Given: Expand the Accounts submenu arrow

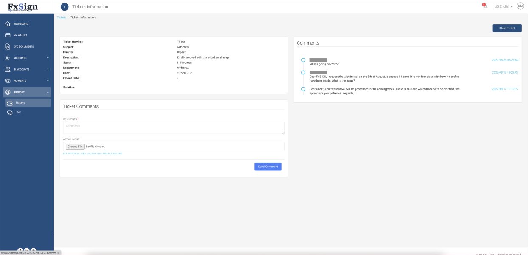Looking at the screenshot, I should tap(48, 58).
